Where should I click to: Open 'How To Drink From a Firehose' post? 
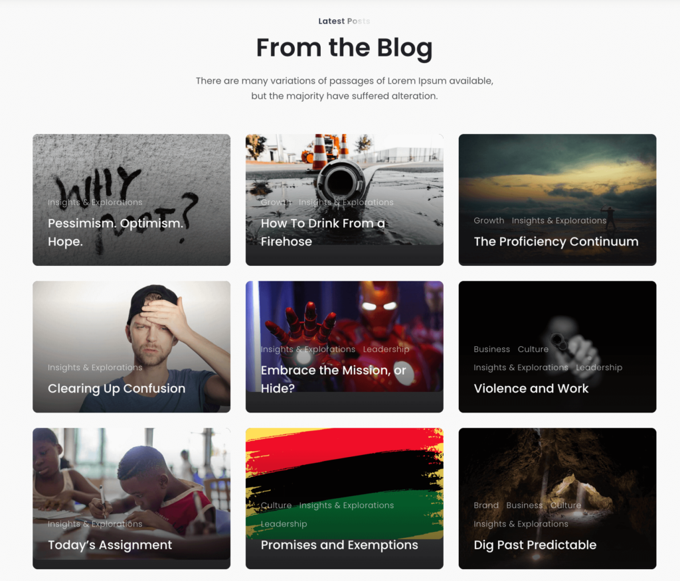323,232
